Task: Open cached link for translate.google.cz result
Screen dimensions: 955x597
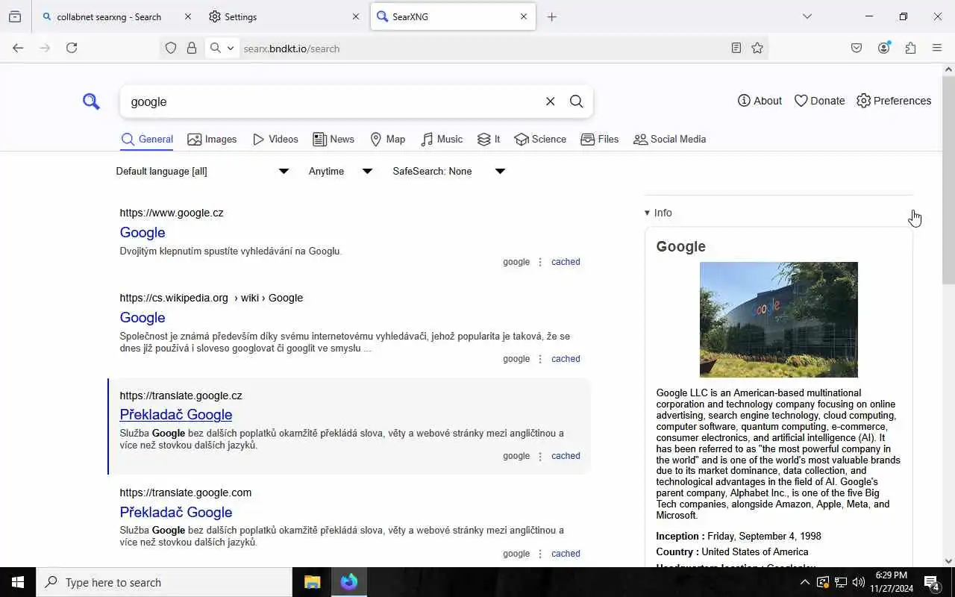Action: pos(566,456)
